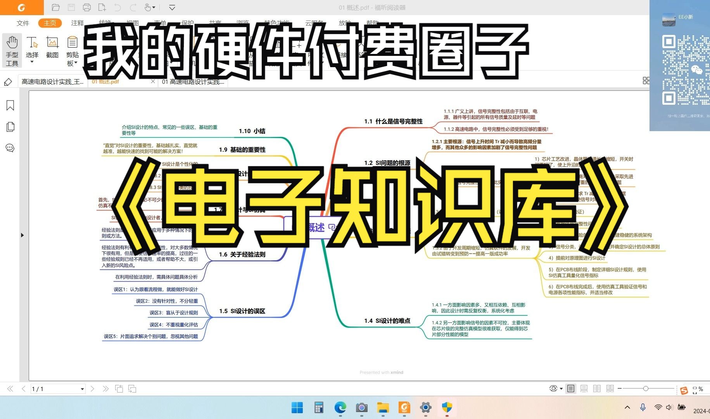Open Calculator from the taskbar
Screen dimensions: 710x419
(319, 407)
